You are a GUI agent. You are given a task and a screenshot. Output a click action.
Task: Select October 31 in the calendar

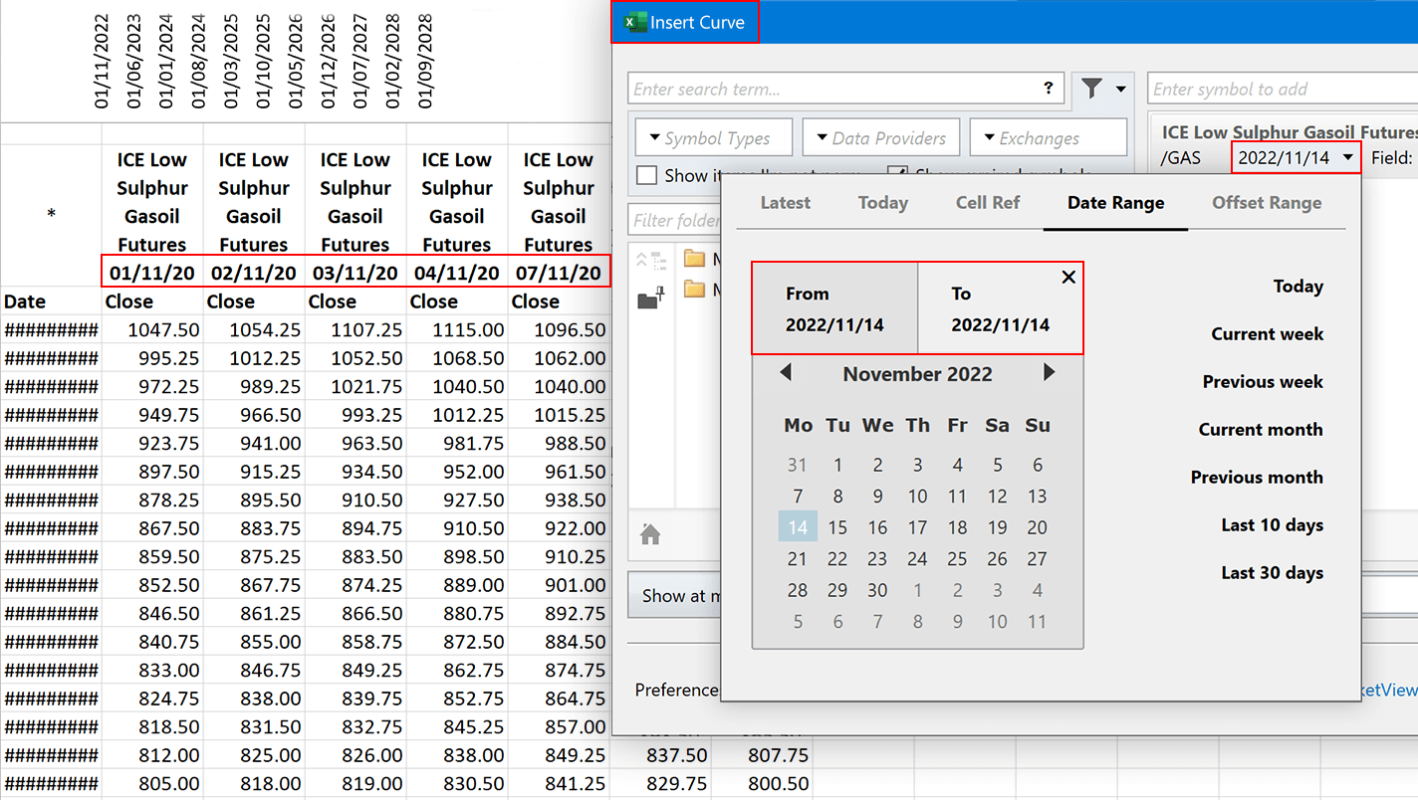[798, 465]
